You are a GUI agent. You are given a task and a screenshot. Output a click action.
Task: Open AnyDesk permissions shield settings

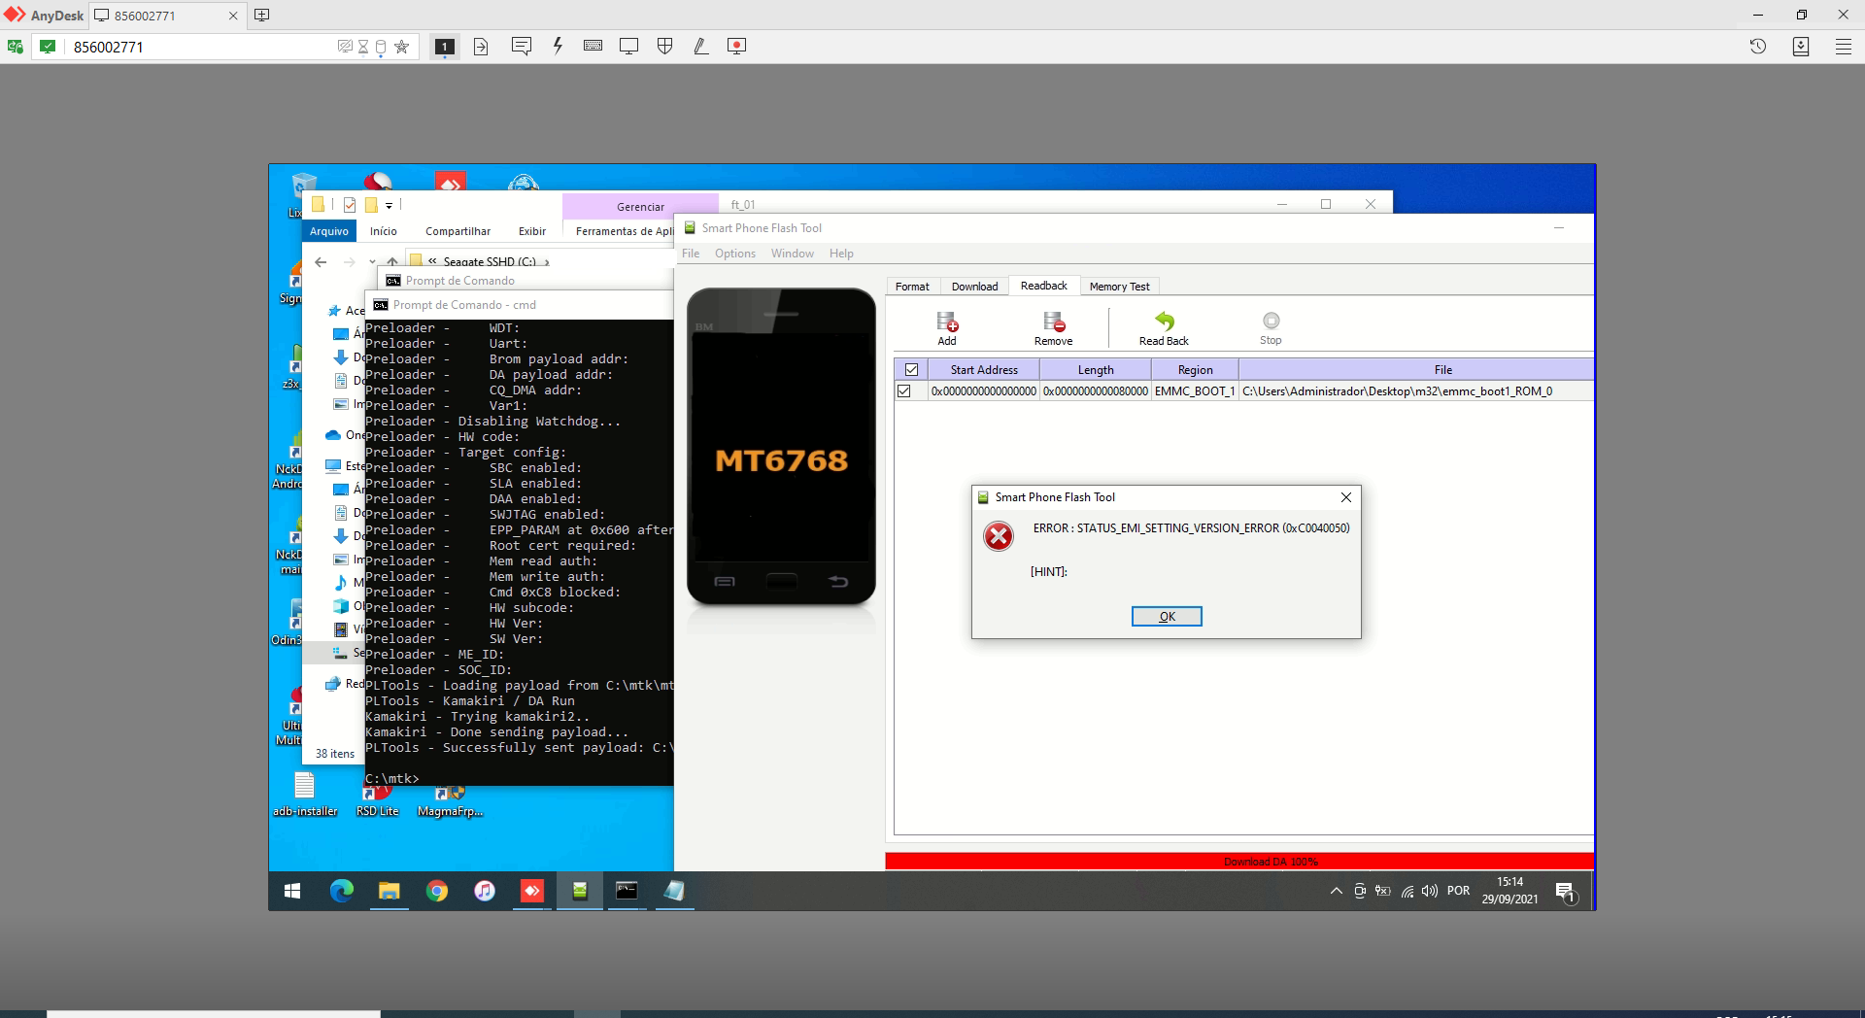665,46
